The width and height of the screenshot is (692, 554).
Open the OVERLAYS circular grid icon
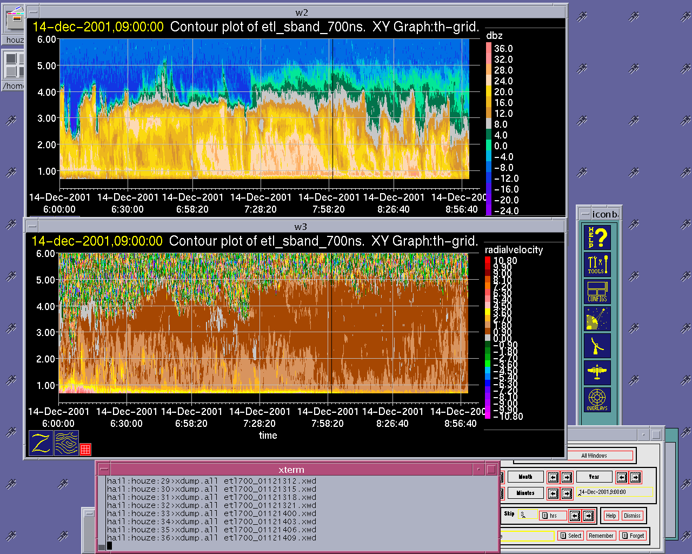(597, 400)
